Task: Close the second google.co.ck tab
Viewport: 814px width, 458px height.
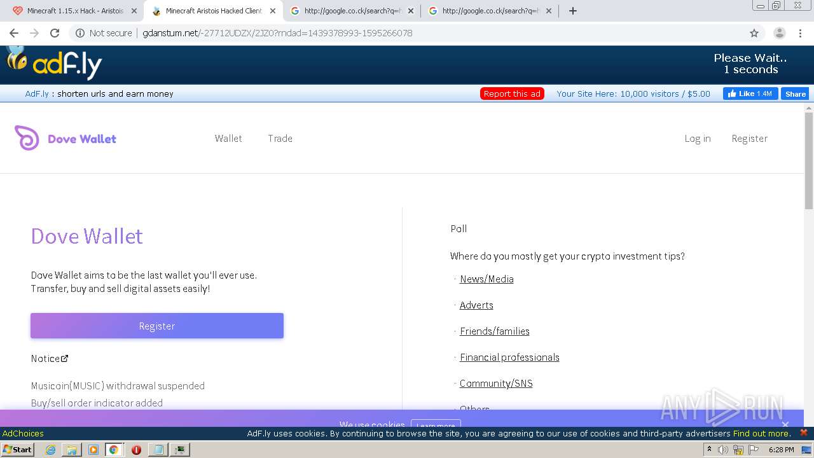Action: click(x=549, y=11)
